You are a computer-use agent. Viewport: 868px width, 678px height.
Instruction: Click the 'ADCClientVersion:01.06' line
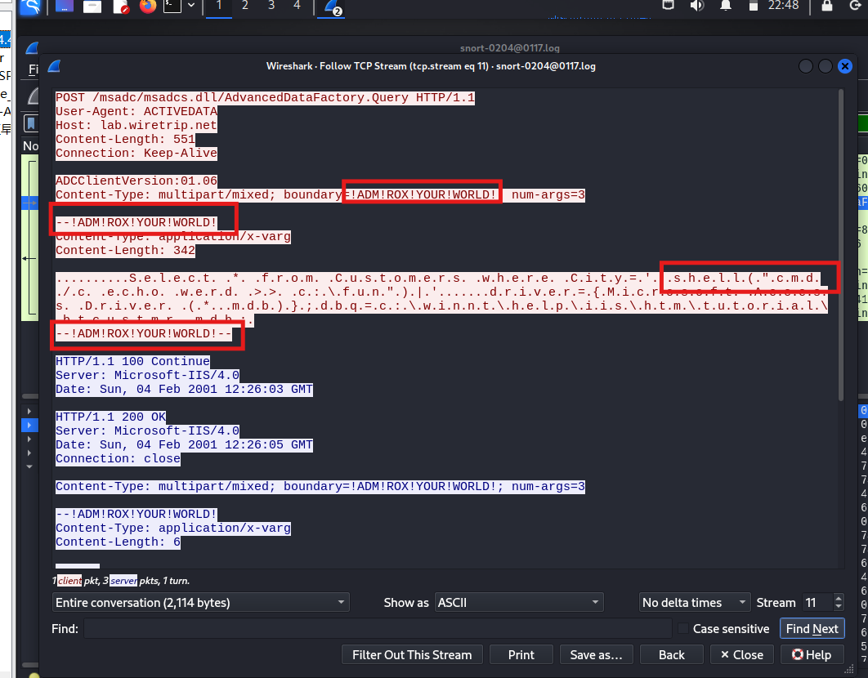click(136, 181)
